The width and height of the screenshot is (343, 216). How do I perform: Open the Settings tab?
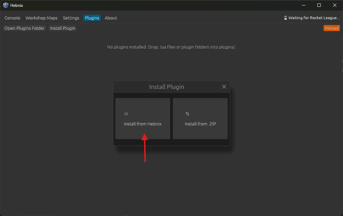pos(71,18)
